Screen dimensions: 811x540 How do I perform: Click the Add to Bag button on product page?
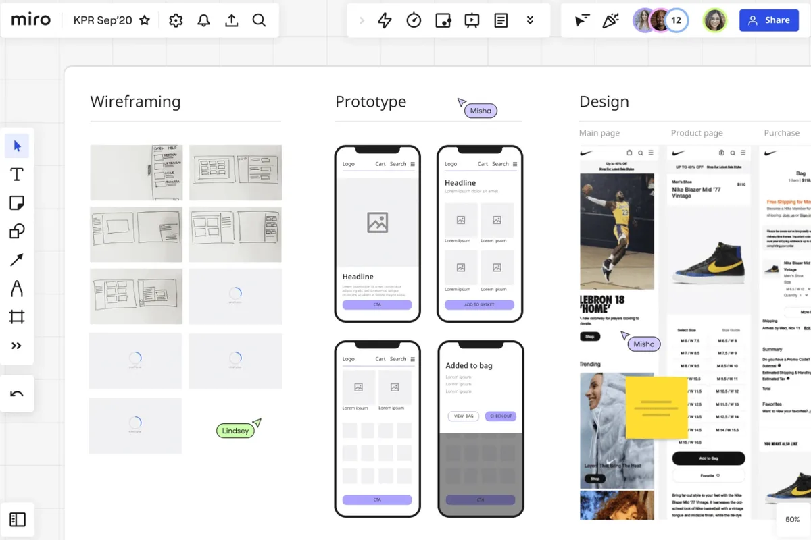[x=709, y=458]
